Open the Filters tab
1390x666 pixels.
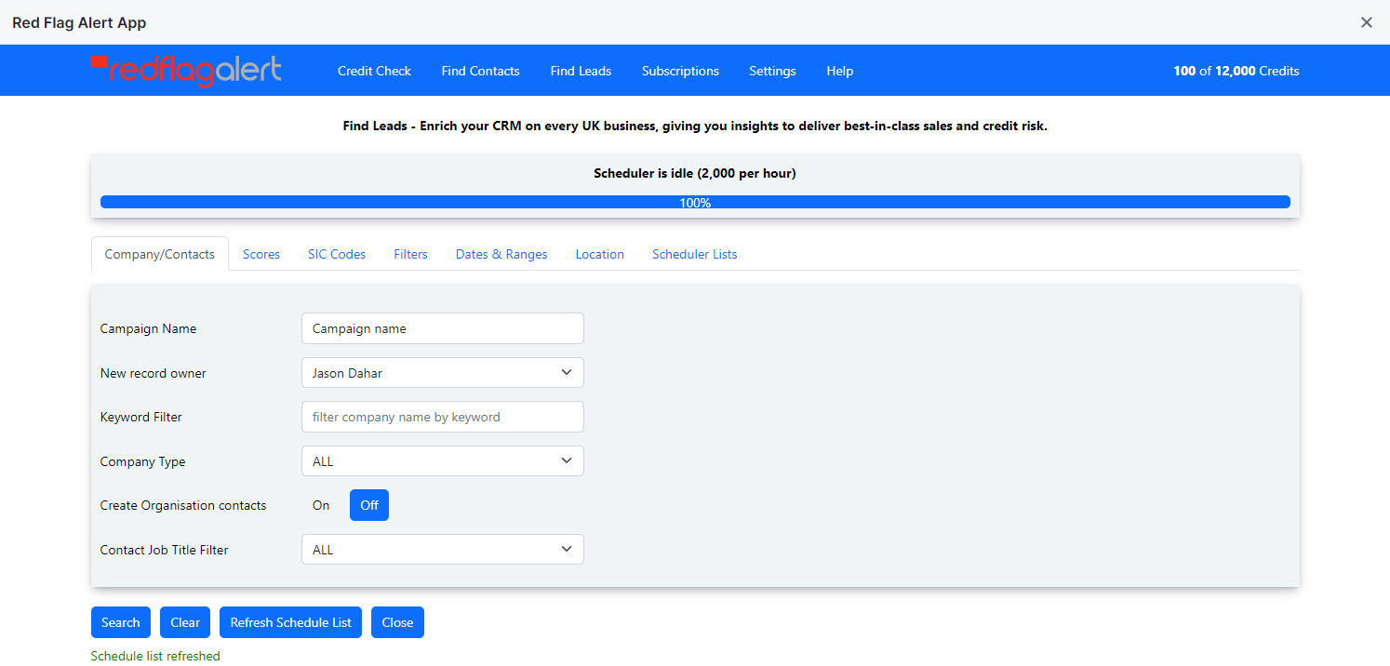coord(410,254)
